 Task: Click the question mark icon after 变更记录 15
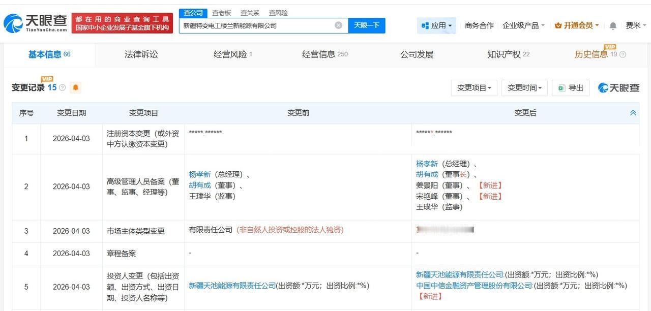pos(62,87)
